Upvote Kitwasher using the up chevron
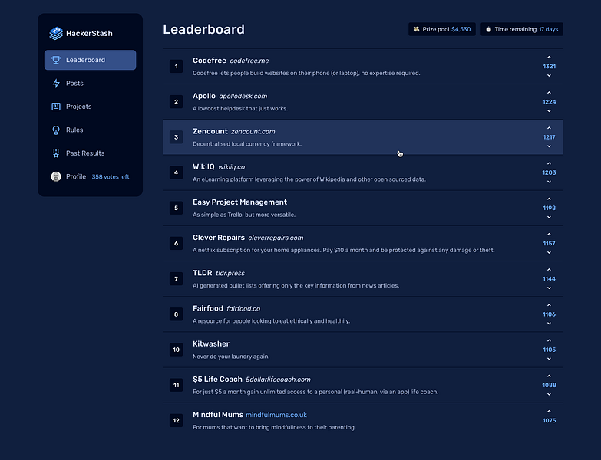Viewport: 601px width, 460px height. [549, 341]
